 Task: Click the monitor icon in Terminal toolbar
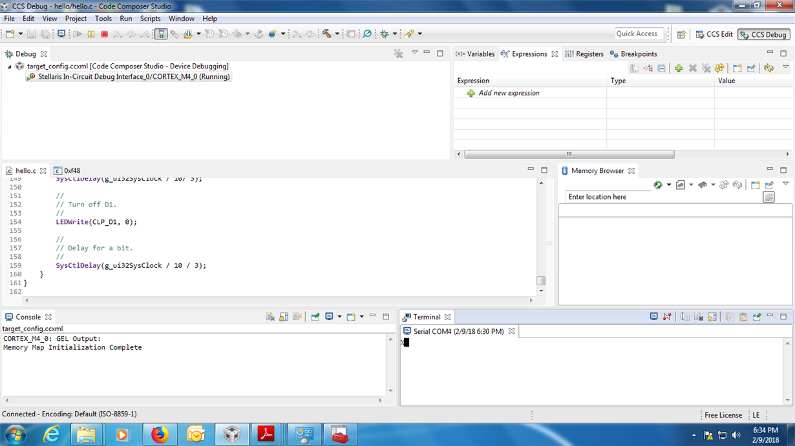pyautogui.click(x=653, y=317)
